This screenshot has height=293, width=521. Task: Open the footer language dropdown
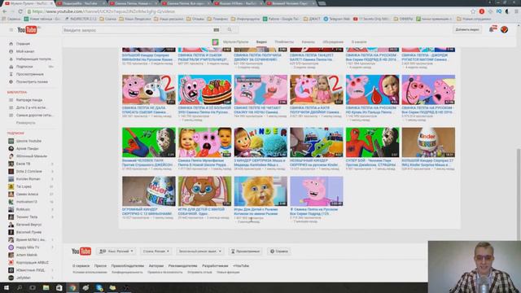click(x=116, y=251)
